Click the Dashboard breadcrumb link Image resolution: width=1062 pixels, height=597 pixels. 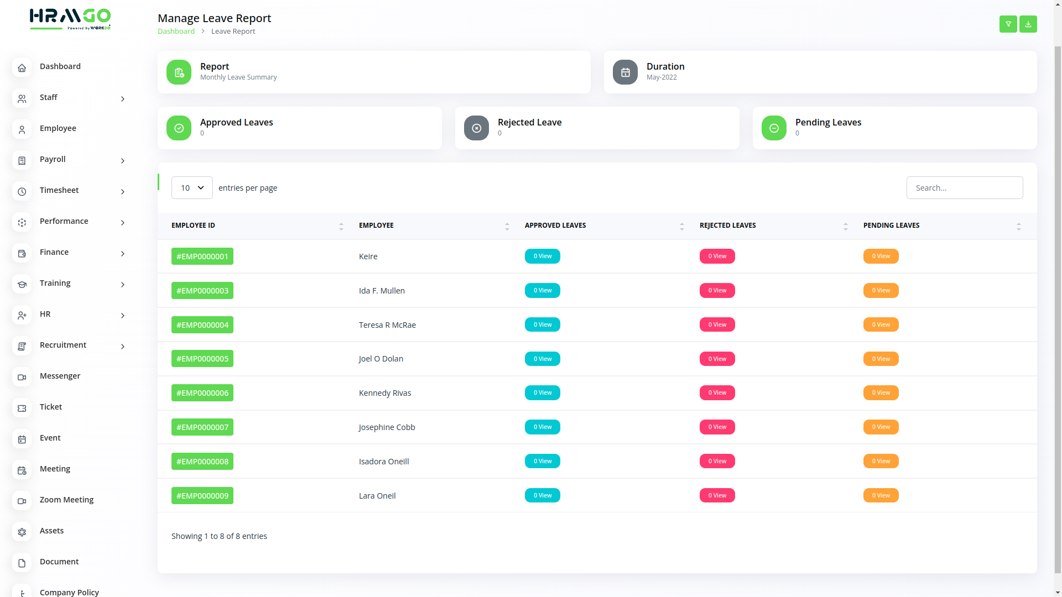click(176, 32)
